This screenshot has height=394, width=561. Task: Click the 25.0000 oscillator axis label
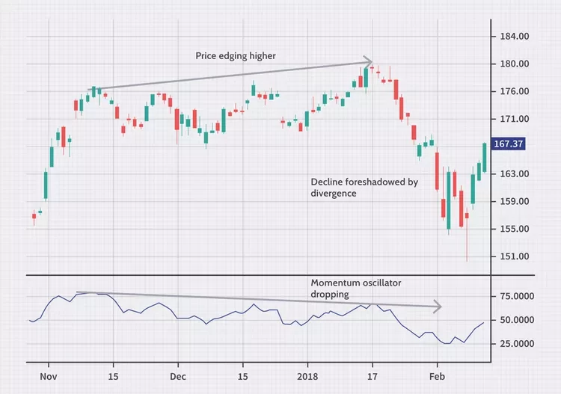coord(517,344)
